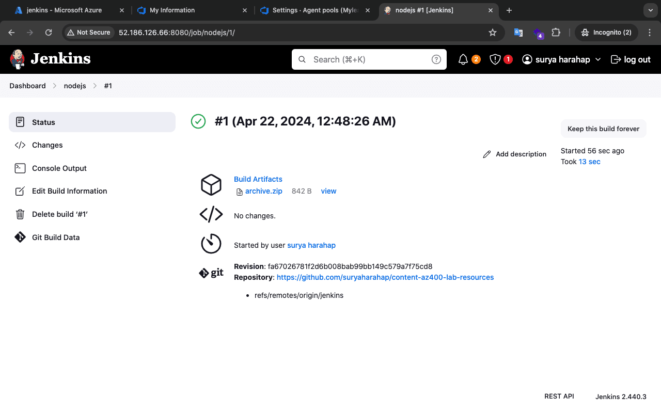The image size is (661, 413).
Task: Open the security shield warning icon
Action: [x=495, y=59]
